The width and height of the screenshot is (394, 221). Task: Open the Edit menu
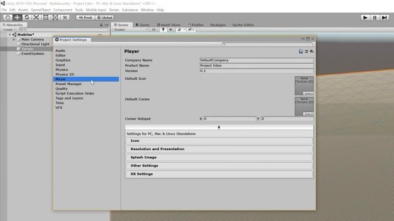tap(12, 10)
